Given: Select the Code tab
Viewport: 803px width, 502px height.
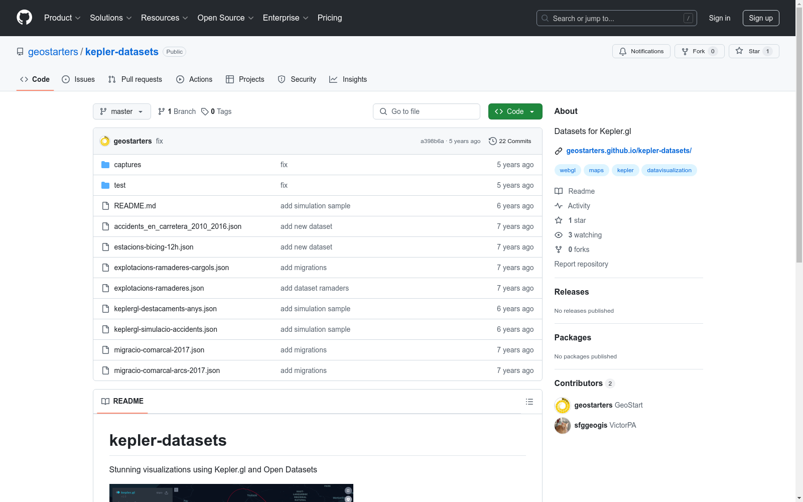Looking at the screenshot, I should [x=35, y=79].
